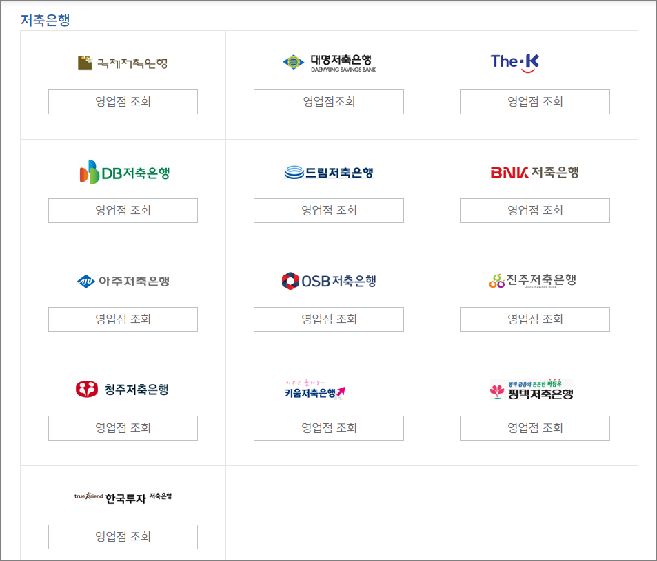Click the 대명저축은행 Daemyung Savings Bank logo
The width and height of the screenshot is (657, 561).
329,63
